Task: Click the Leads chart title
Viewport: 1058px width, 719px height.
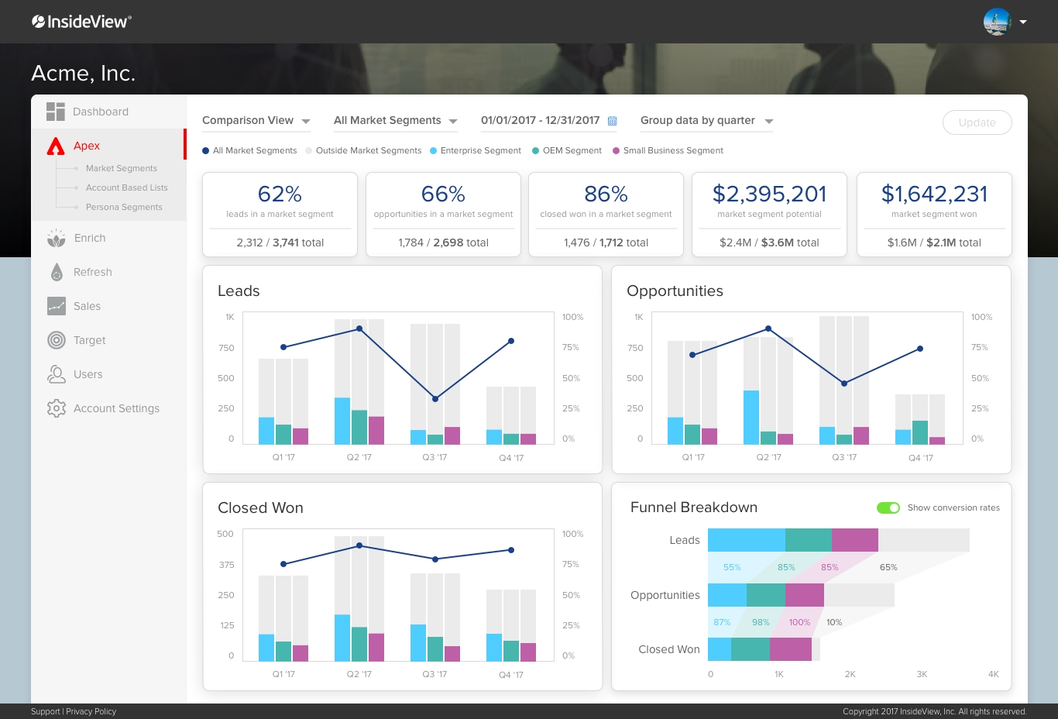Action: pyautogui.click(x=239, y=291)
